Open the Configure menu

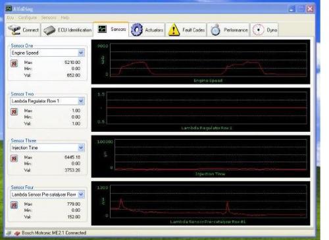pos(28,17)
